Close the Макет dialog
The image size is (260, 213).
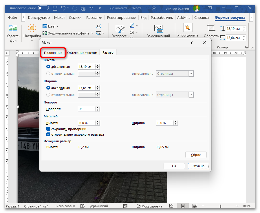(205, 42)
